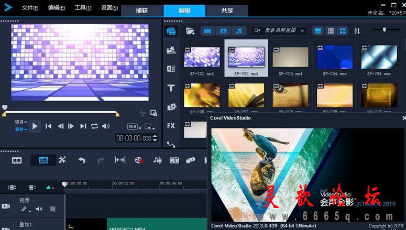This screenshot has width=406, height=230.
Task: Undo the last action
Action: (82, 161)
